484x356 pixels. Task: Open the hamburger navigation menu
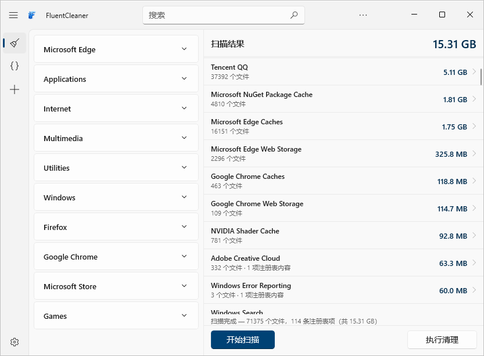(13, 15)
